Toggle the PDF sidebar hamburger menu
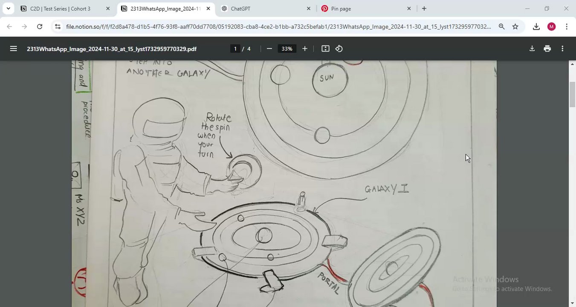 [x=13, y=49]
